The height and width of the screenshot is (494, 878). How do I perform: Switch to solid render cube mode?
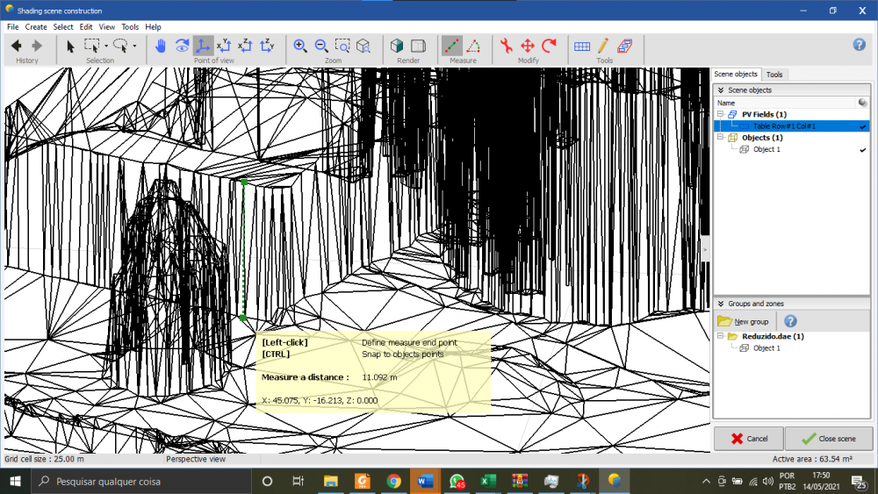[398, 46]
